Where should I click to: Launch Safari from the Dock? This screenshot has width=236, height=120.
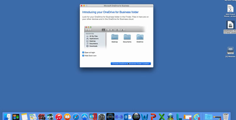(x=76, y=117)
